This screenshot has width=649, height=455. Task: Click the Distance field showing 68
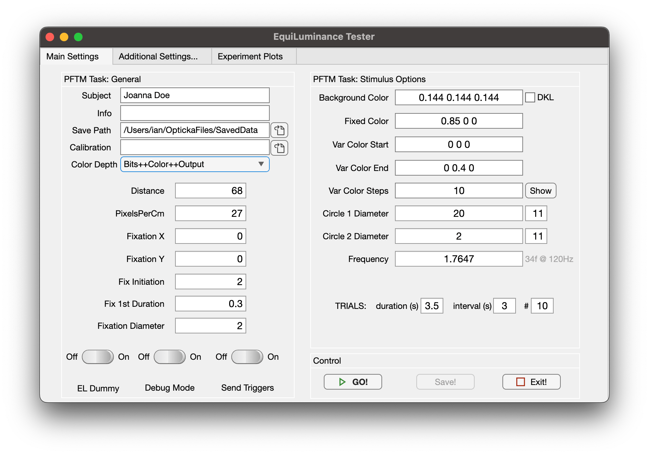211,191
